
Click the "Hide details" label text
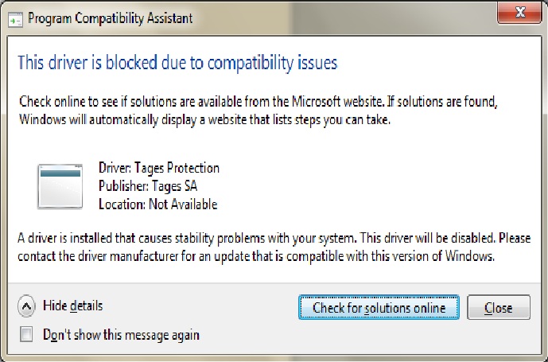[x=72, y=306]
